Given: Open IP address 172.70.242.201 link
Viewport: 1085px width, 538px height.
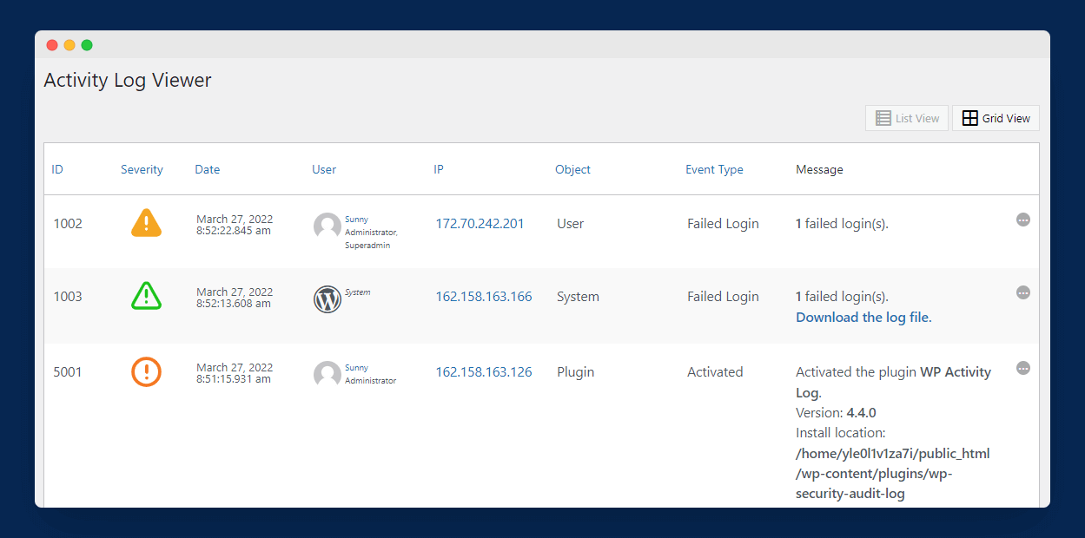Looking at the screenshot, I should click(480, 224).
